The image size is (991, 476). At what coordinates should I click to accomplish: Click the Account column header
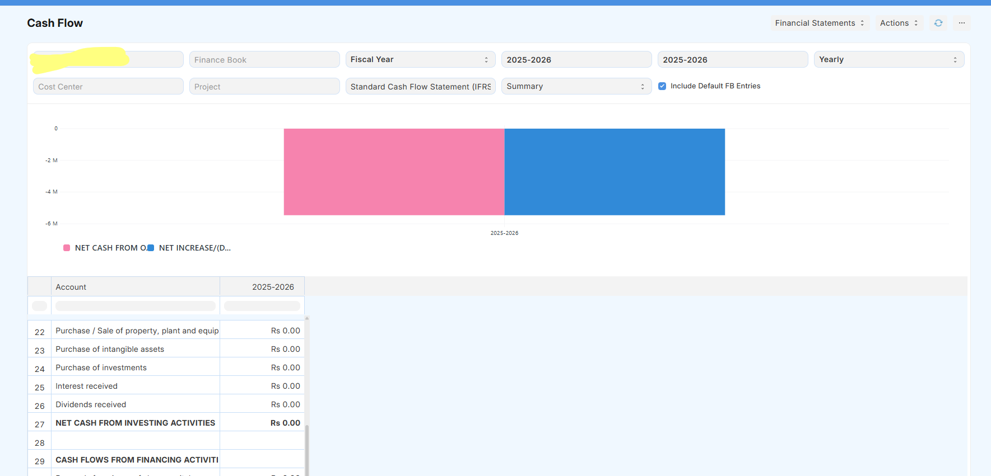135,287
